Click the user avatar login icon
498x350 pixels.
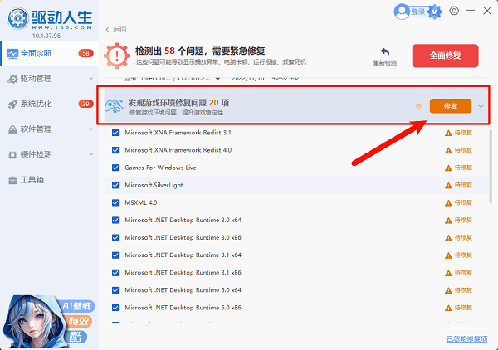(403, 12)
